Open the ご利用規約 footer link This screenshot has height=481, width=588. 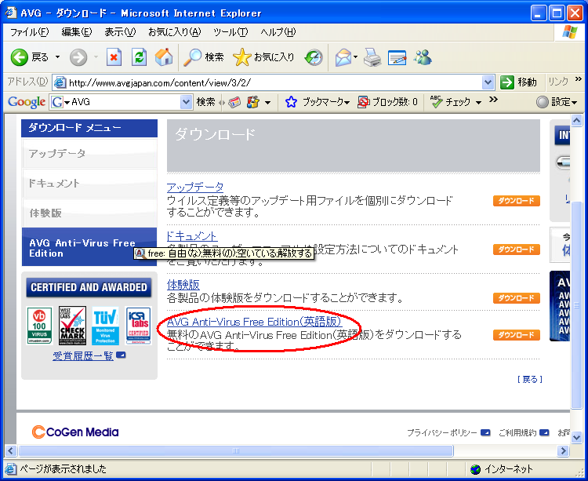click(x=517, y=433)
